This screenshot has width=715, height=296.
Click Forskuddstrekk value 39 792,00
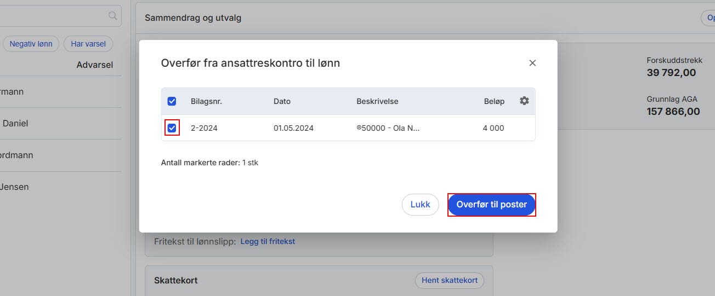tap(671, 73)
